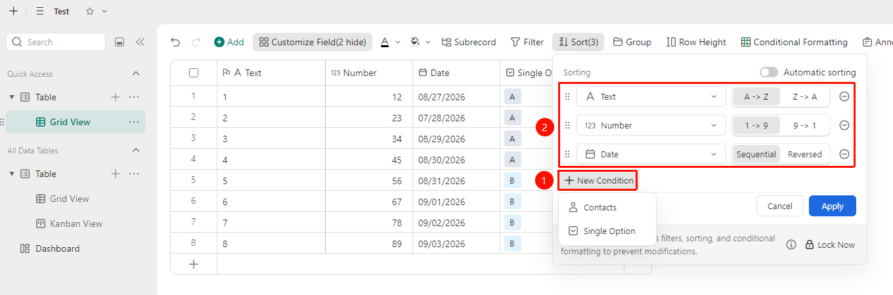Click the sidebar layout icon beside Search
Screen dimensions: 893x295
point(120,42)
